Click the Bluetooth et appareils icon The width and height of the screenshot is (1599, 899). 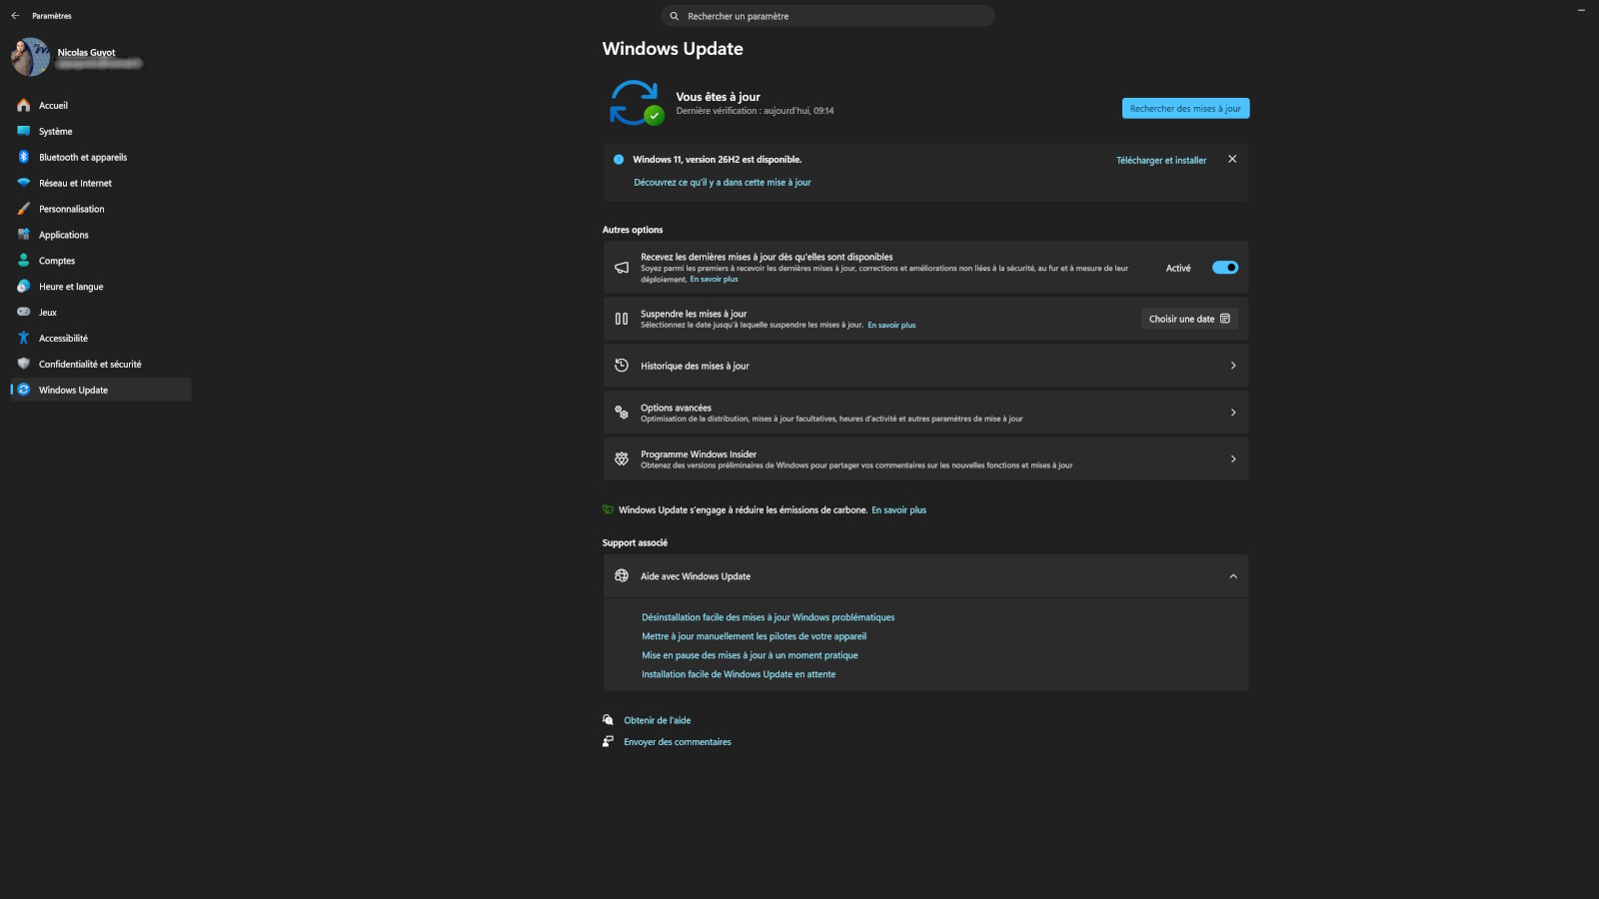point(24,157)
